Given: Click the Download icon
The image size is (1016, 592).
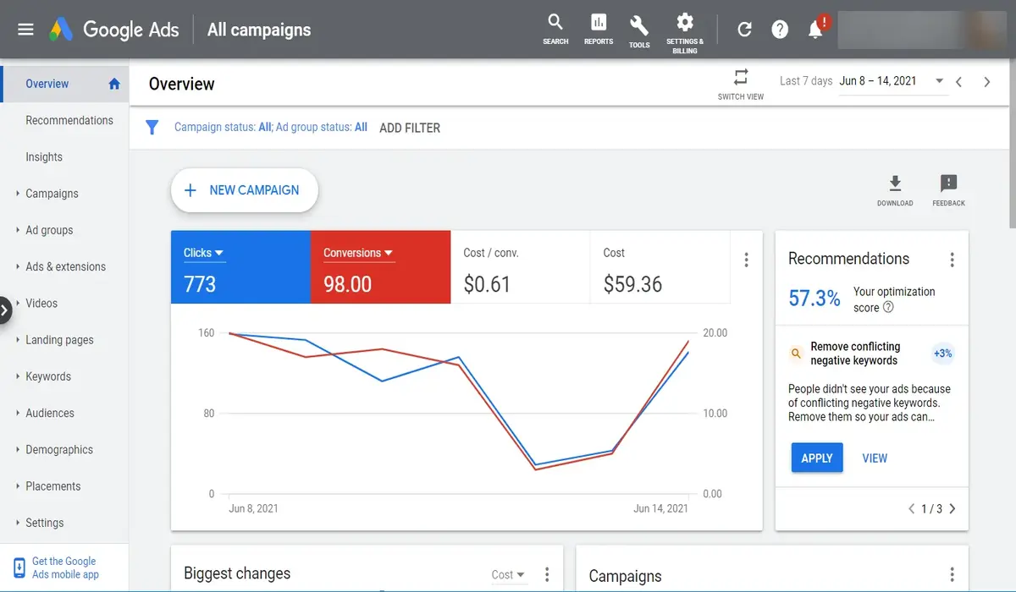Looking at the screenshot, I should pos(895,184).
